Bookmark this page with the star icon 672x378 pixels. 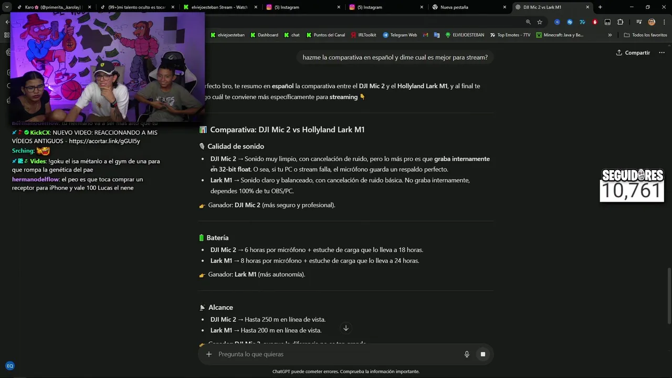(540, 22)
